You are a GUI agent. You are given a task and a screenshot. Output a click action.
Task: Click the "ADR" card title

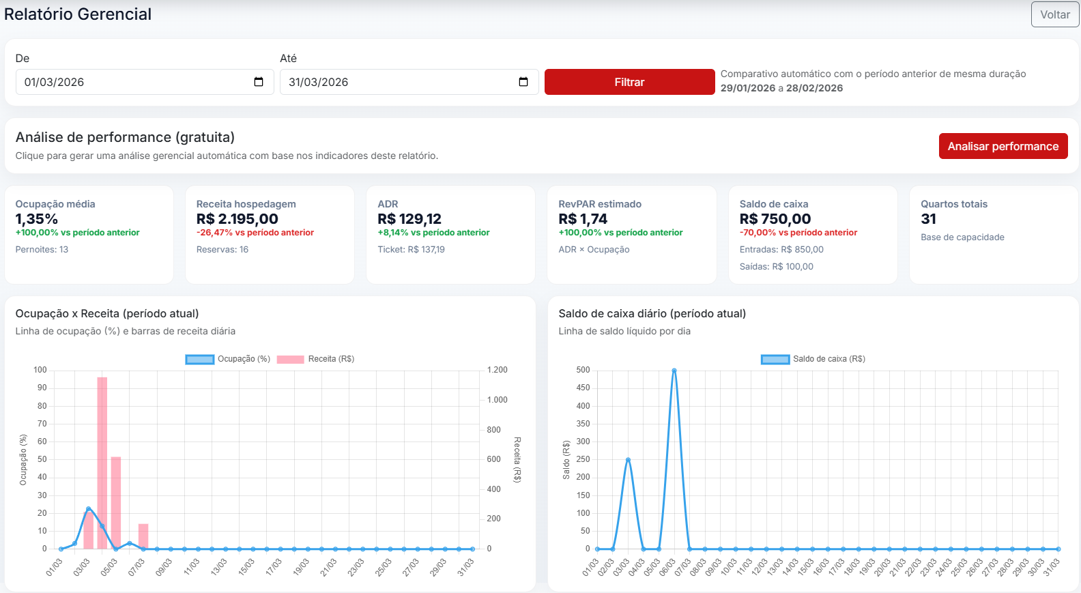point(388,204)
